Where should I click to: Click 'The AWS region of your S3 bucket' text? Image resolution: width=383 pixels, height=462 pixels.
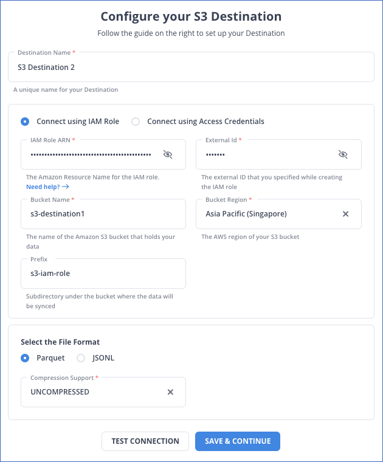click(x=250, y=236)
